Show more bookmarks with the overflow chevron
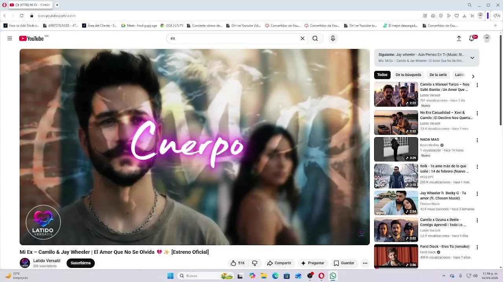Screen dimensions: 503x282 pos(496,25)
